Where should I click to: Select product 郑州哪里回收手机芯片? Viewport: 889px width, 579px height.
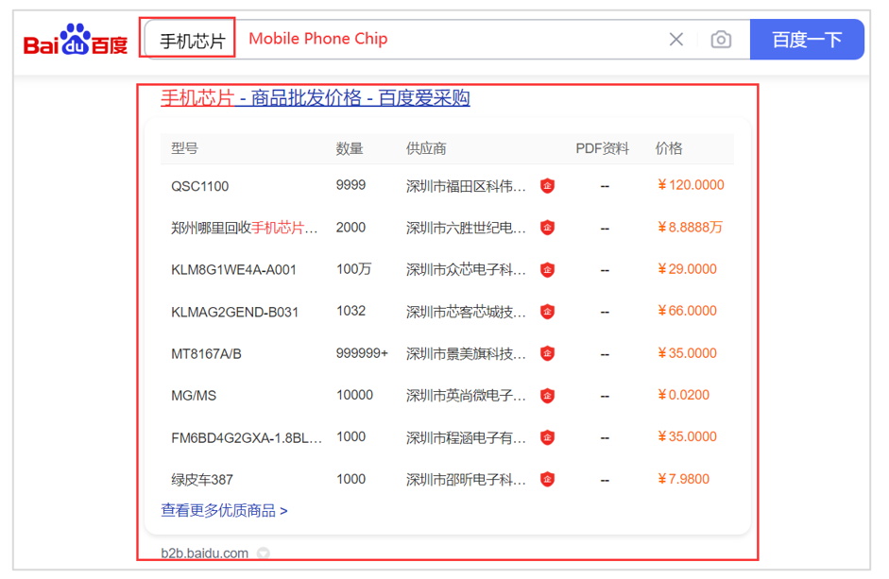click(245, 228)
